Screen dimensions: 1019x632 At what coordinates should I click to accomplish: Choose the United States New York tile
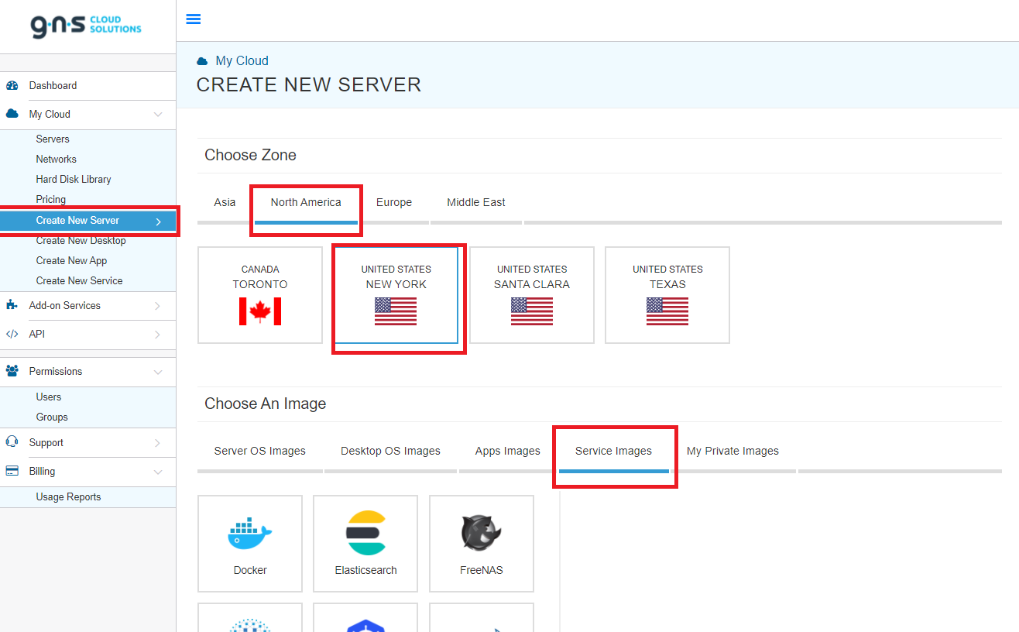(396, 295)
